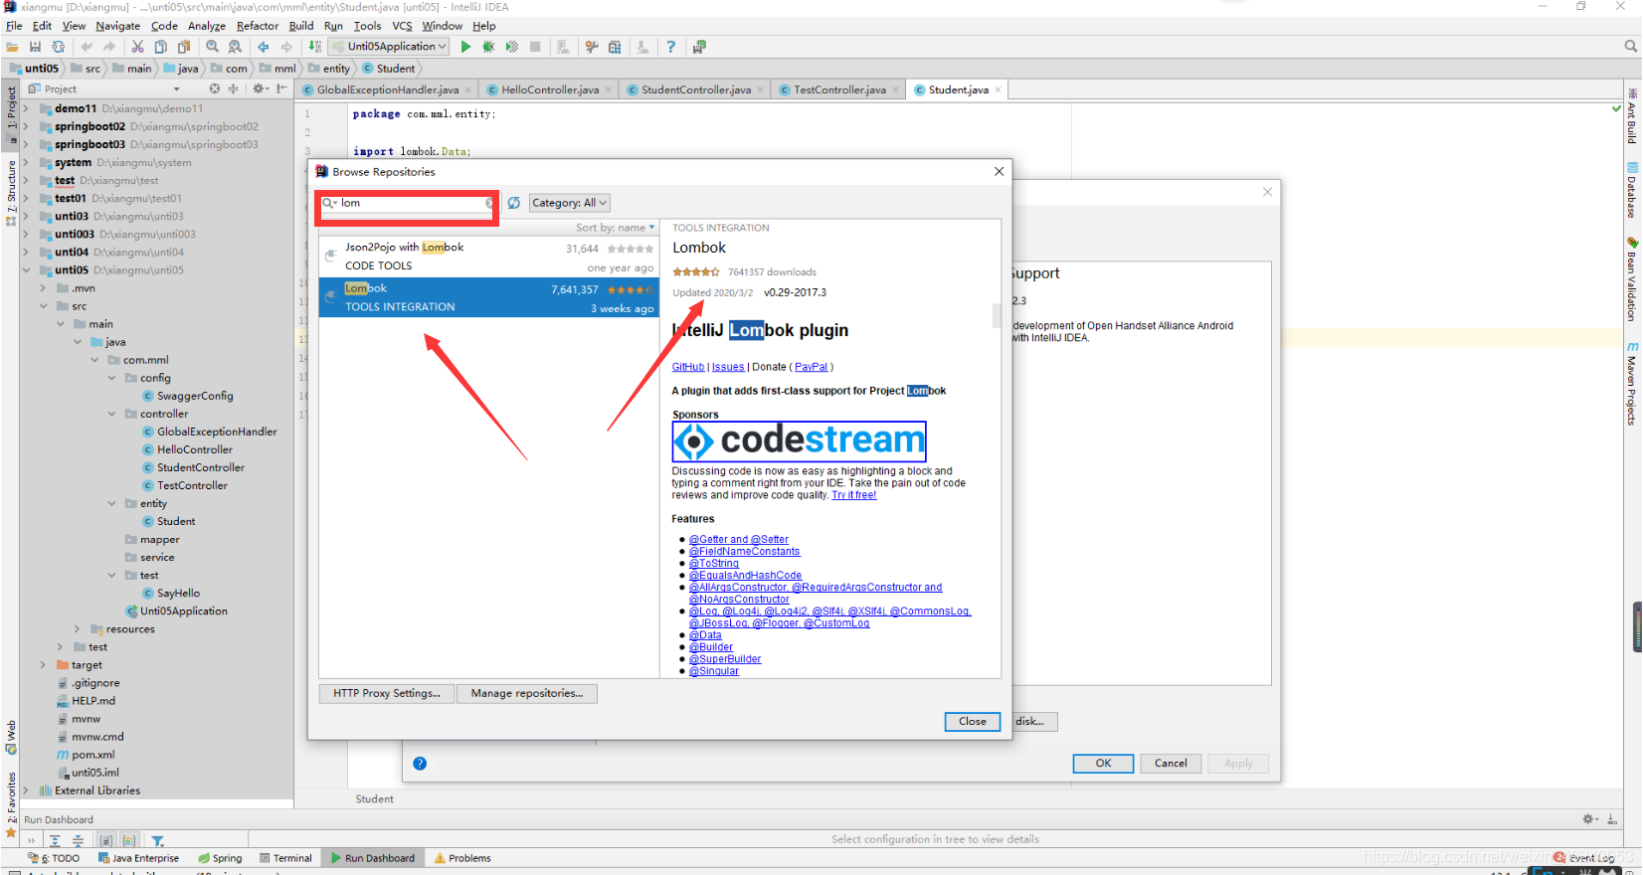
Task: Click the Save All toolbar icon
Action: click(x=35, y=47)
